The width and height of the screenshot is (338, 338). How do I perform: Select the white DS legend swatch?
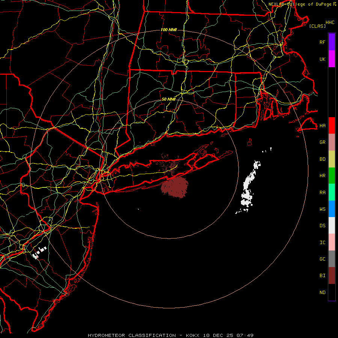(x=332, y=225)
